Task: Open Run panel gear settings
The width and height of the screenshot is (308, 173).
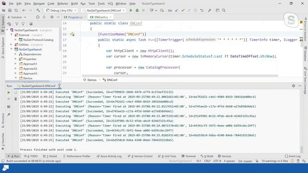Action: 294,86
